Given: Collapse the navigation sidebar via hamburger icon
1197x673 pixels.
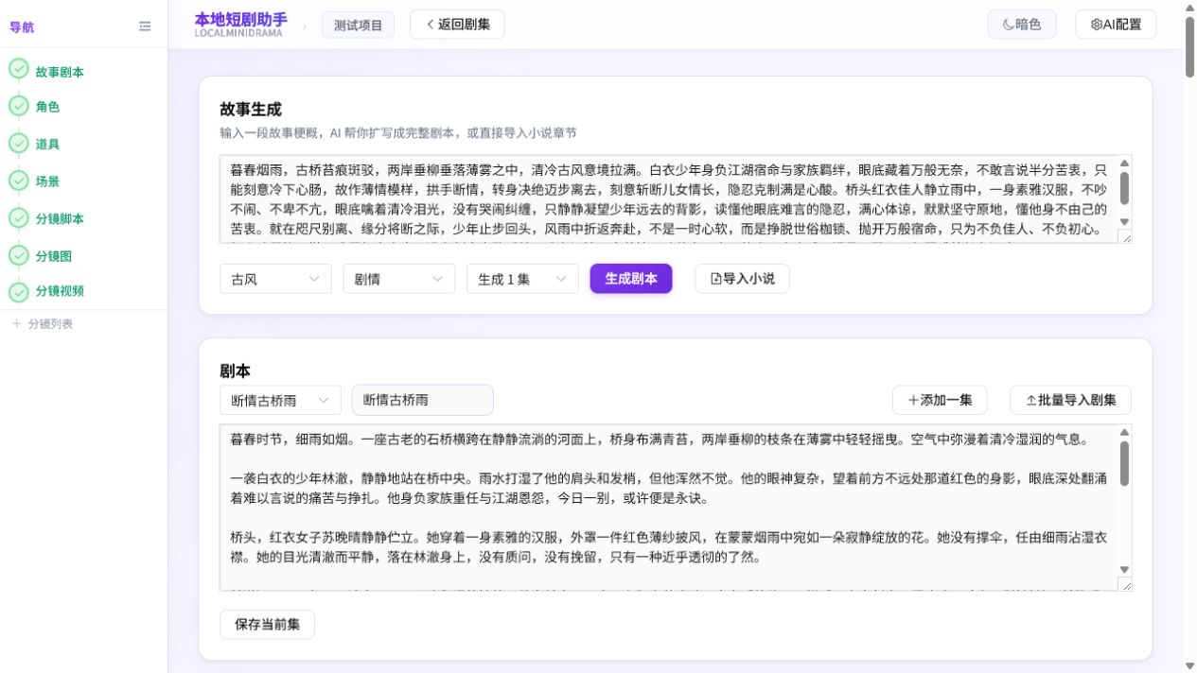Looking at the screenshot, I should (145, 26).
